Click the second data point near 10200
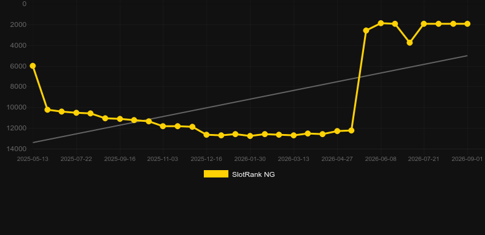Image resolution: width=485 pixels, height=235 pixels. pos(47,110)
